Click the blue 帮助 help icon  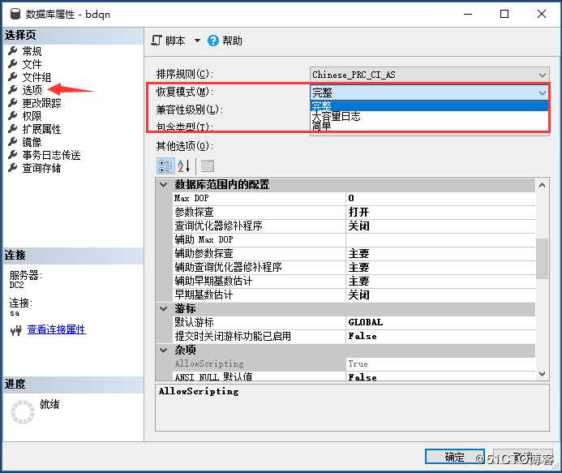(x=213, y=41)
